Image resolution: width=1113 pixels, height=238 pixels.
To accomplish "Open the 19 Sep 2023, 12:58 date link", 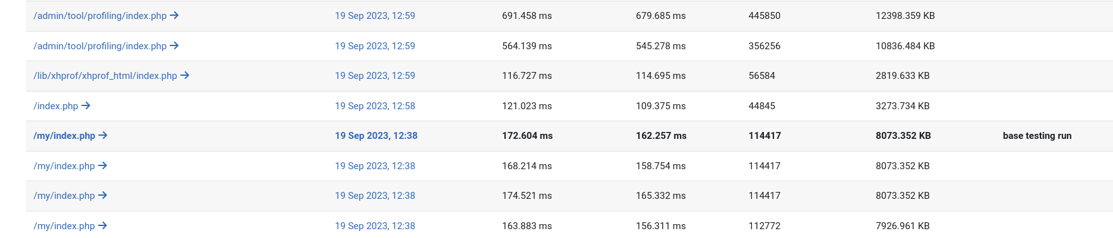I will click(375, 106).
